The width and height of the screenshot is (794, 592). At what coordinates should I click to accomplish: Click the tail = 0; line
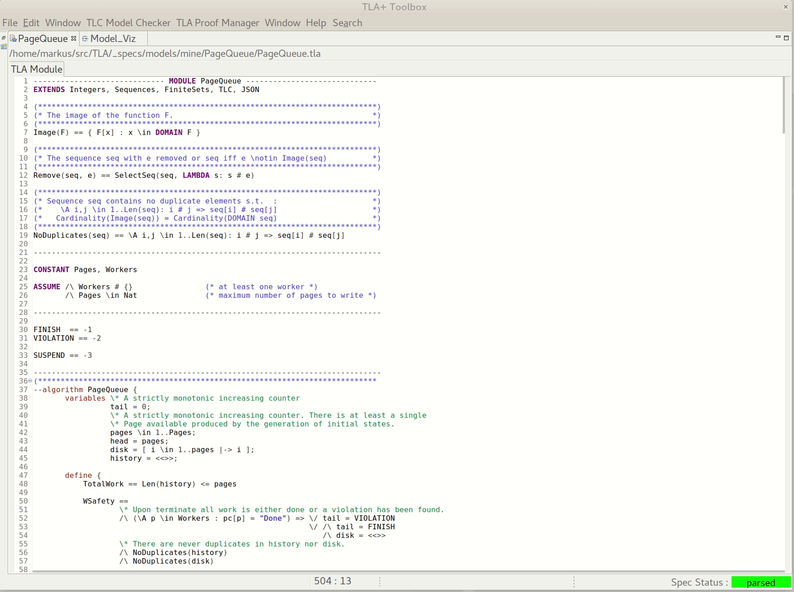pyautogui.click(x=130, y=407)
